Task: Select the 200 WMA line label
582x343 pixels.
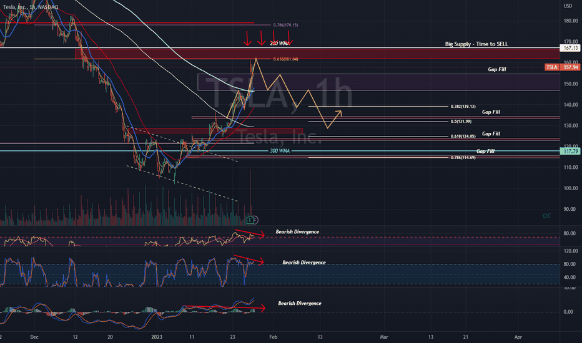Action: [x=280, y=44]
